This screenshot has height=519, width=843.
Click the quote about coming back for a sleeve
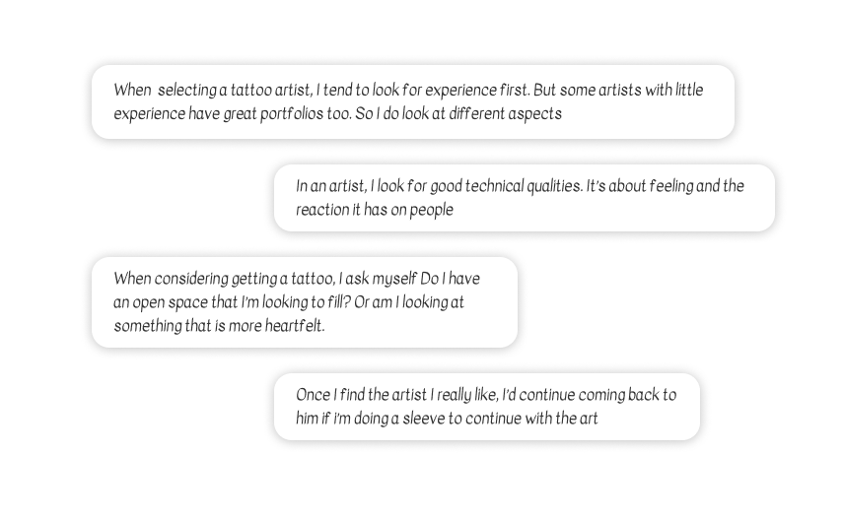pos(486,407)
